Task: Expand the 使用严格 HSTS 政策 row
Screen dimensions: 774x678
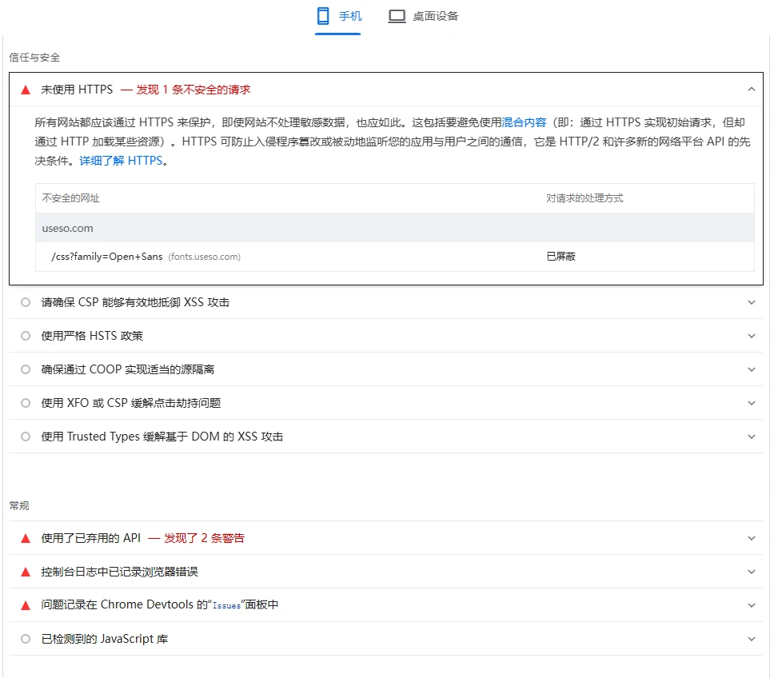Action: point(751,336)
